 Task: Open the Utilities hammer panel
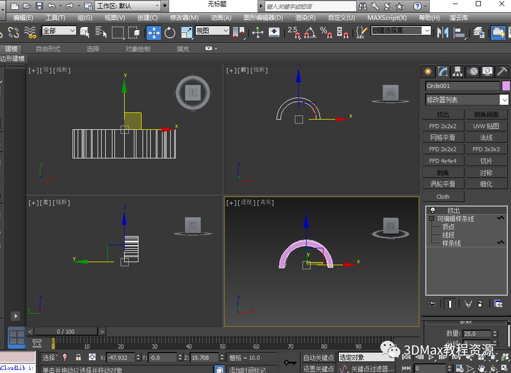[502, 72]
